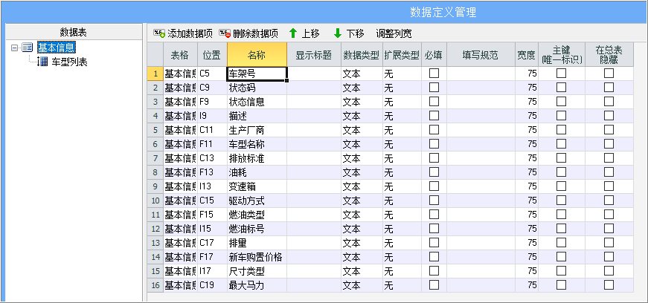The height and width of the screenshot is (303, 648).
Task: Click the 数据表 panel header
Action: pyautogui.click(x=74, y=33)
